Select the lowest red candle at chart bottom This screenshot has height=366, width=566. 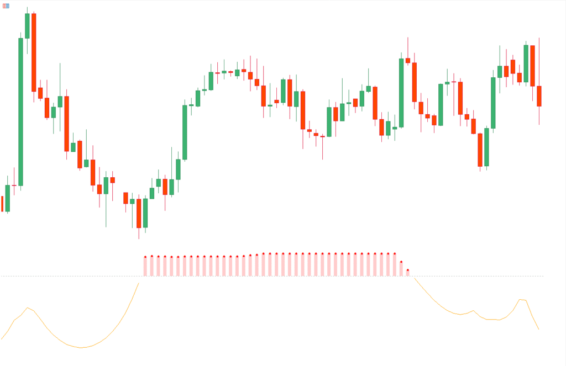click(x=139, y=213)
